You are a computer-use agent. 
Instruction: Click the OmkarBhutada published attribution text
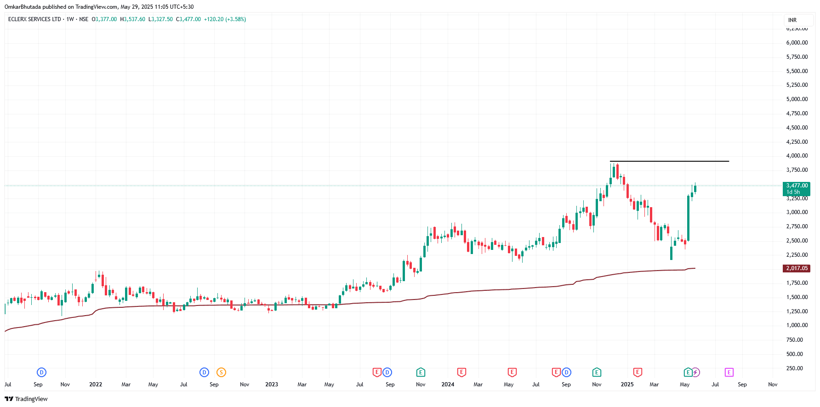tap(99, 7)
